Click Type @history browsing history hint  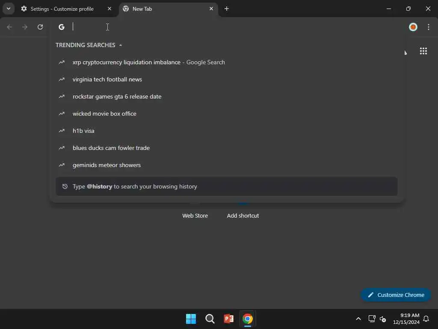click(227, 186)
